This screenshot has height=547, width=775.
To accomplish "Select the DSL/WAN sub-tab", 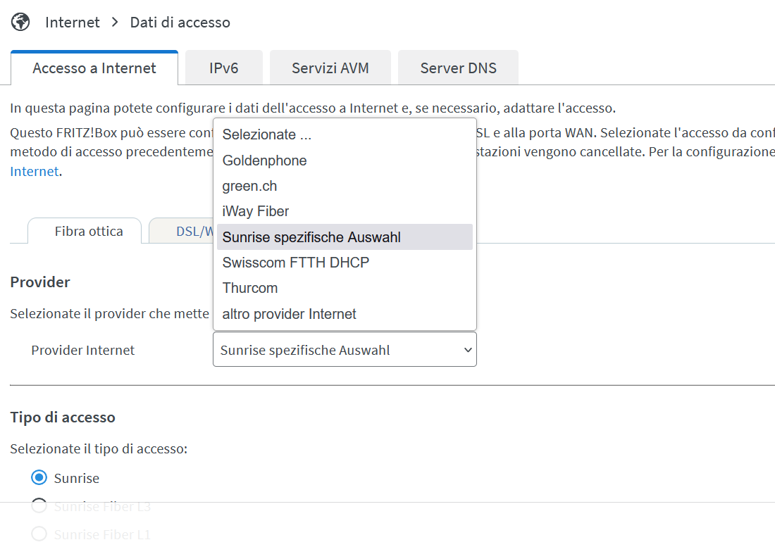I will click(181, 231).
